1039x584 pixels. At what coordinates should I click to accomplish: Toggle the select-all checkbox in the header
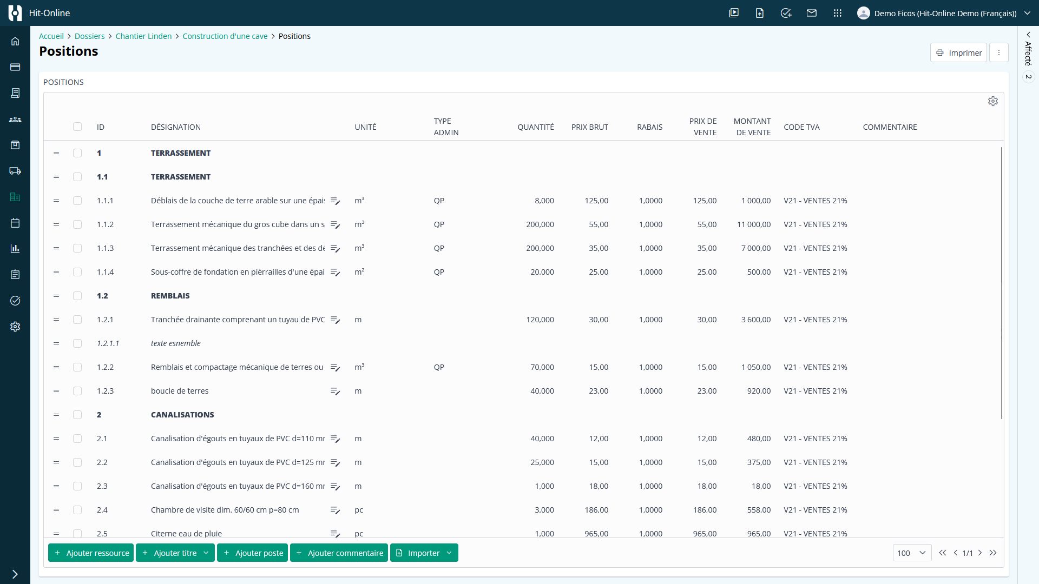click(77, 127)
